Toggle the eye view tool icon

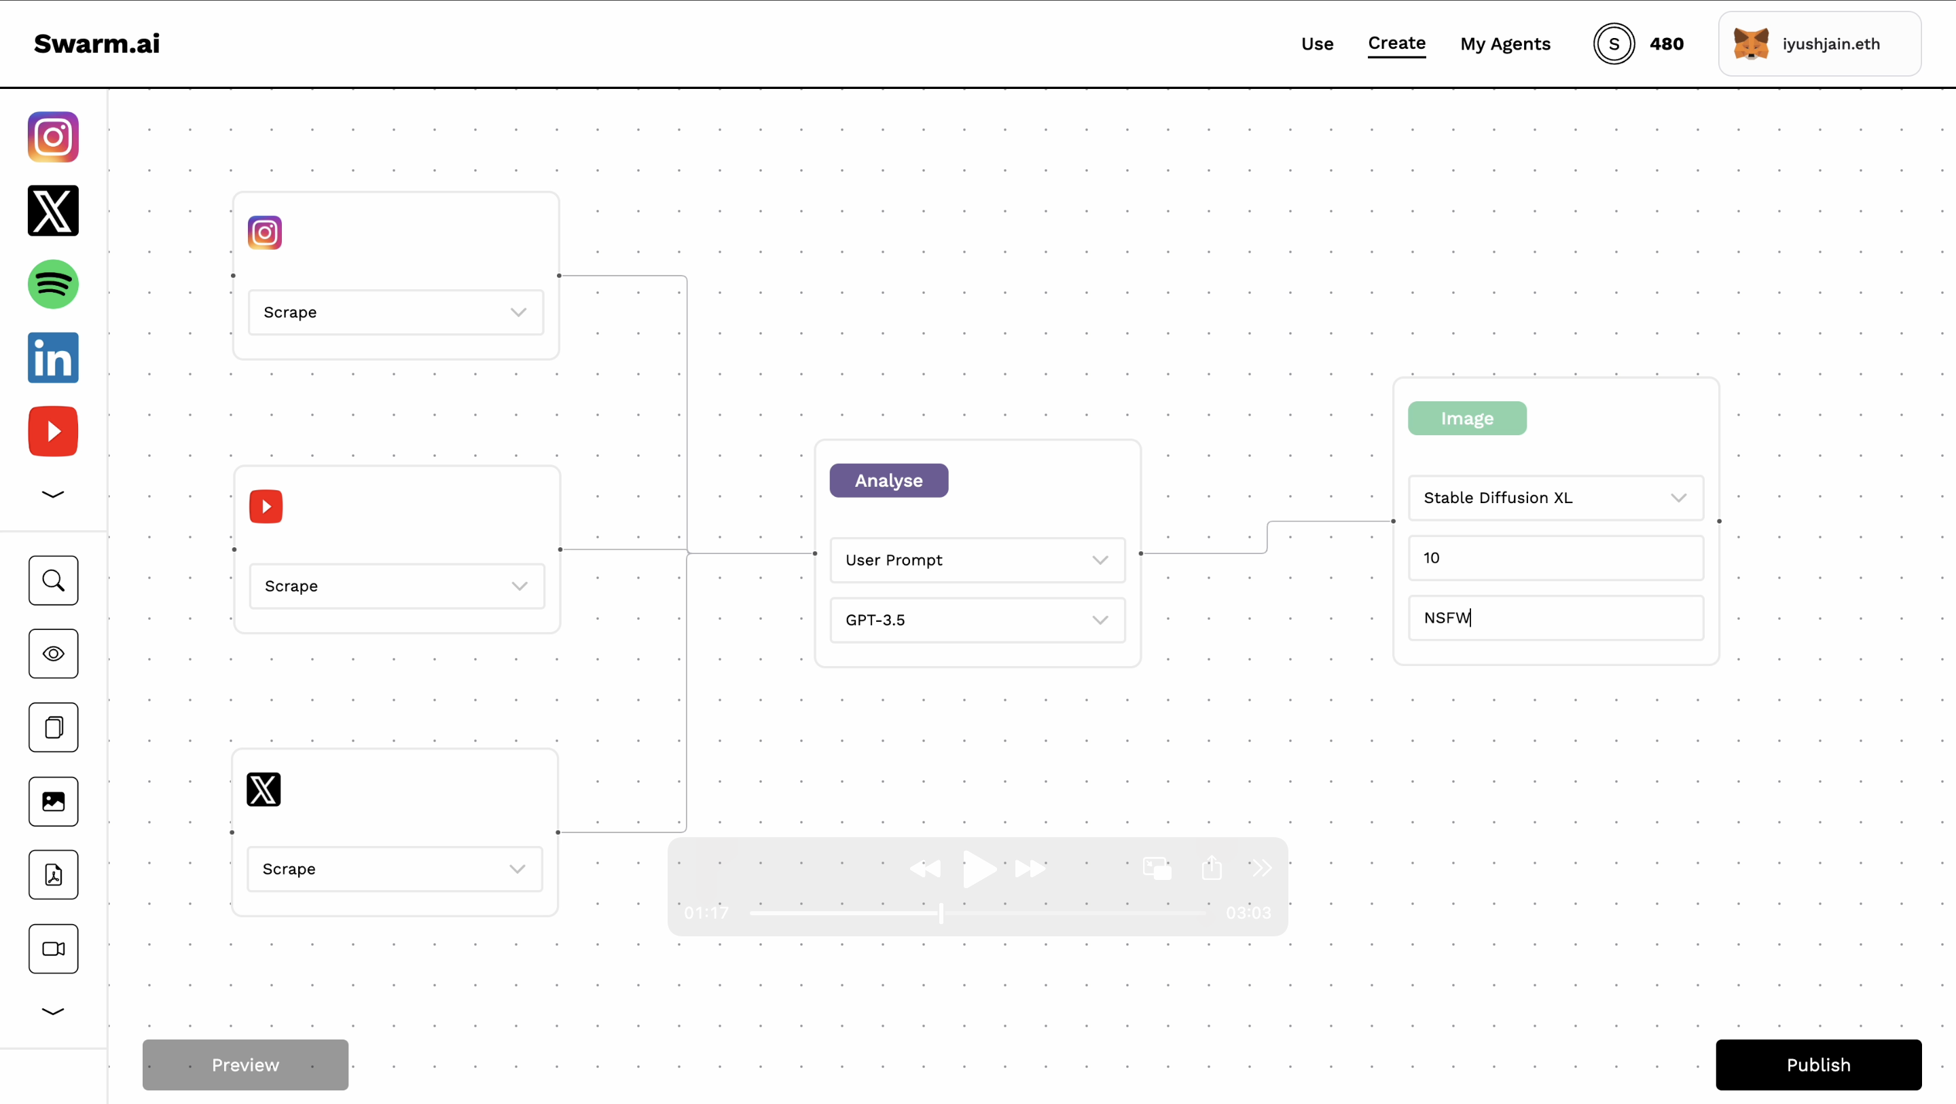pos(53,654)
